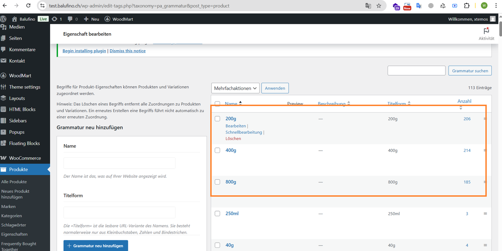
Task: Click the Grammatur suchen button
Action: (470, 71)
